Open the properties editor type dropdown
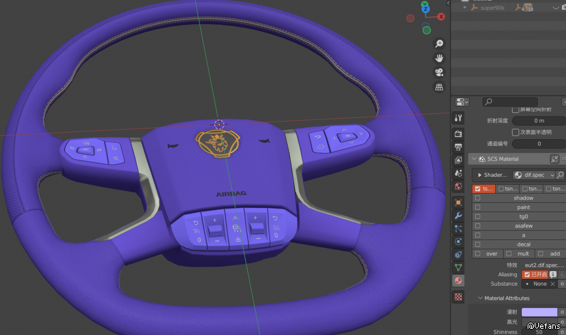 tap(462, 102)
